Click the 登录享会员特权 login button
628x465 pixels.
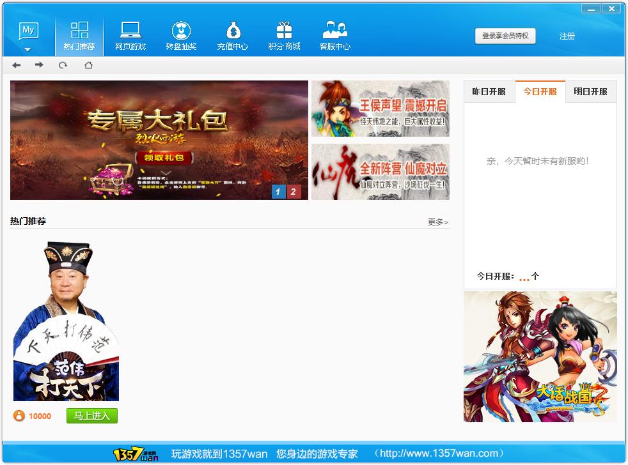[x=505, y=36]
